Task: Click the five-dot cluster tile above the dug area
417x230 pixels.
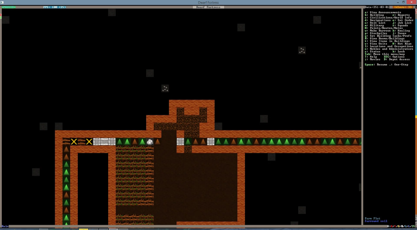Action: point(165,89)
